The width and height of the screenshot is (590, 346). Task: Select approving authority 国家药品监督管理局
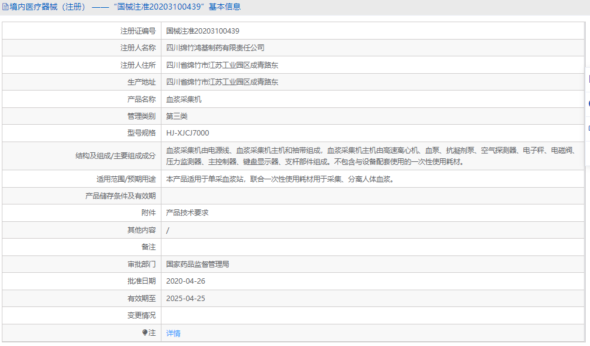click(197, 264)
